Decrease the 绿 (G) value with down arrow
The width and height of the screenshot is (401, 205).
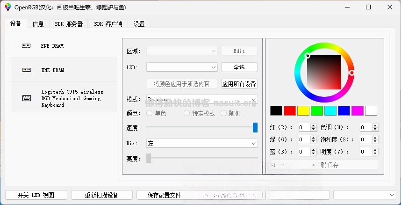314,141
